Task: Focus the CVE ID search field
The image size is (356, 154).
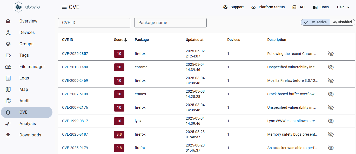Action: (94, 23)
